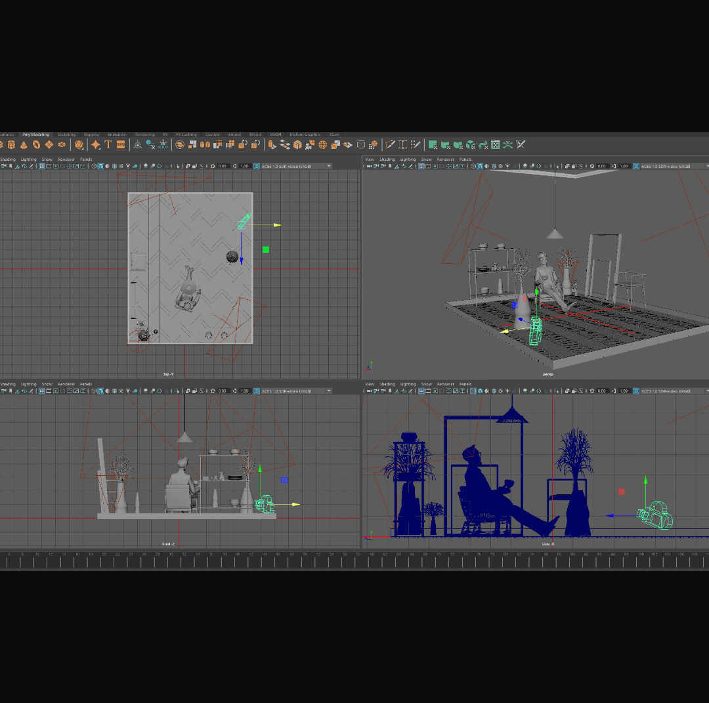The width and height of the screenshot is (709, 703).
Task: Open Shading menu in top view panel
Action: (x=8, y=159)
